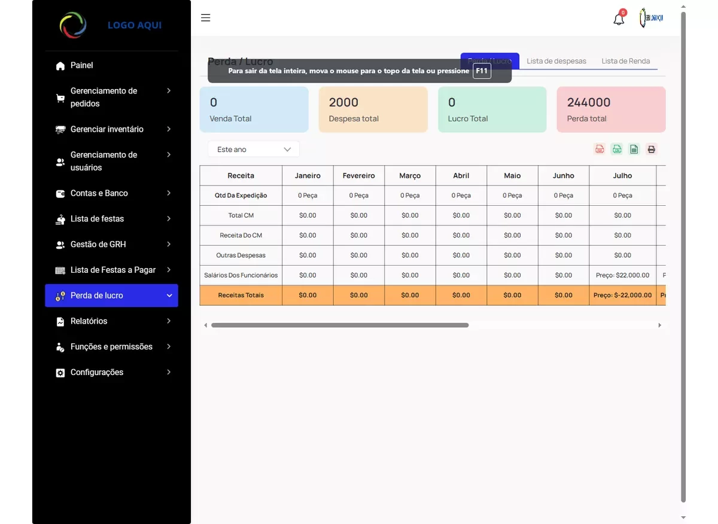Open Funções e permissões menu item
718x524 pixels.
(x=111, y=347)
